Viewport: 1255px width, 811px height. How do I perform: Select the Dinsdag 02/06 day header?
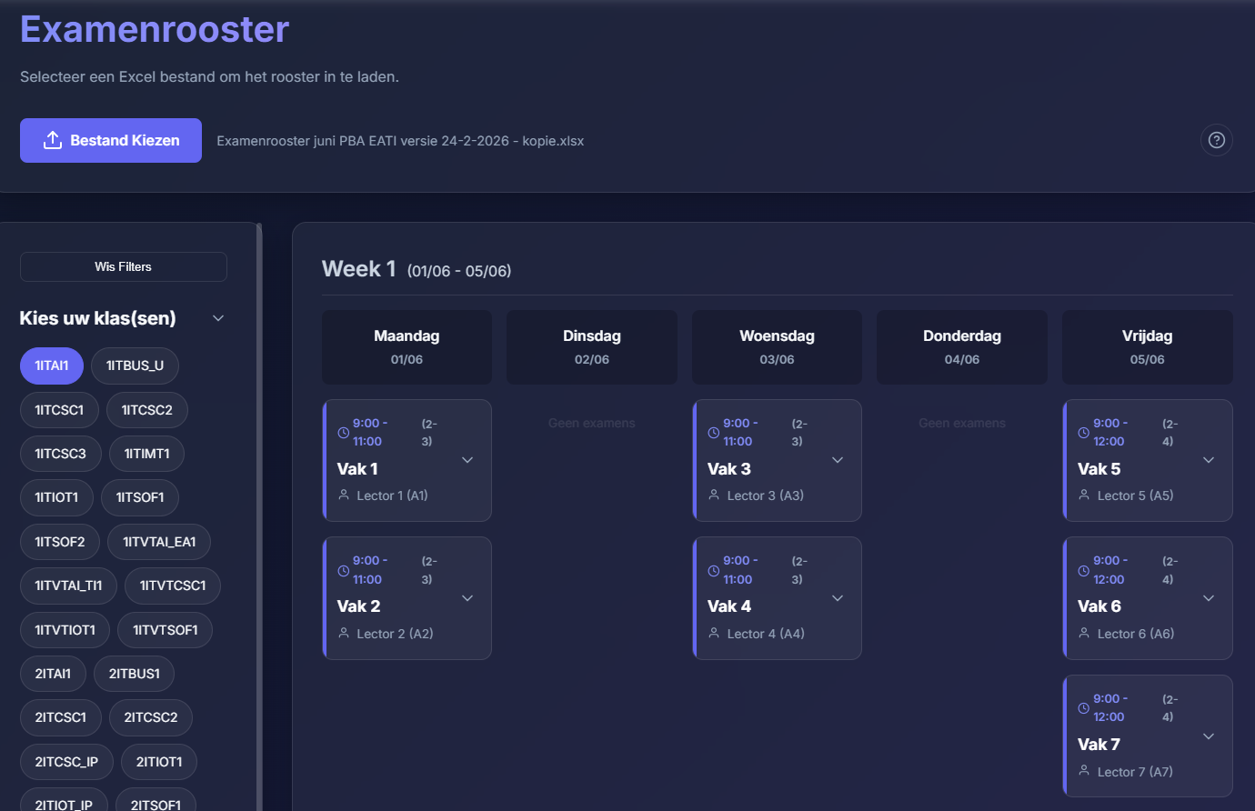coord(592,347)
